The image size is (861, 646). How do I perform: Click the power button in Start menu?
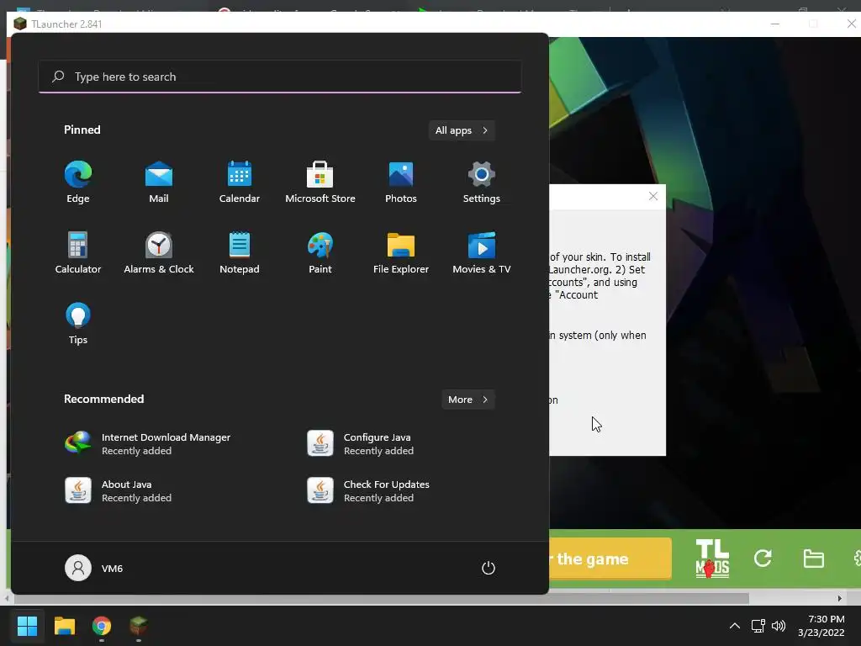tap(489, 568)
